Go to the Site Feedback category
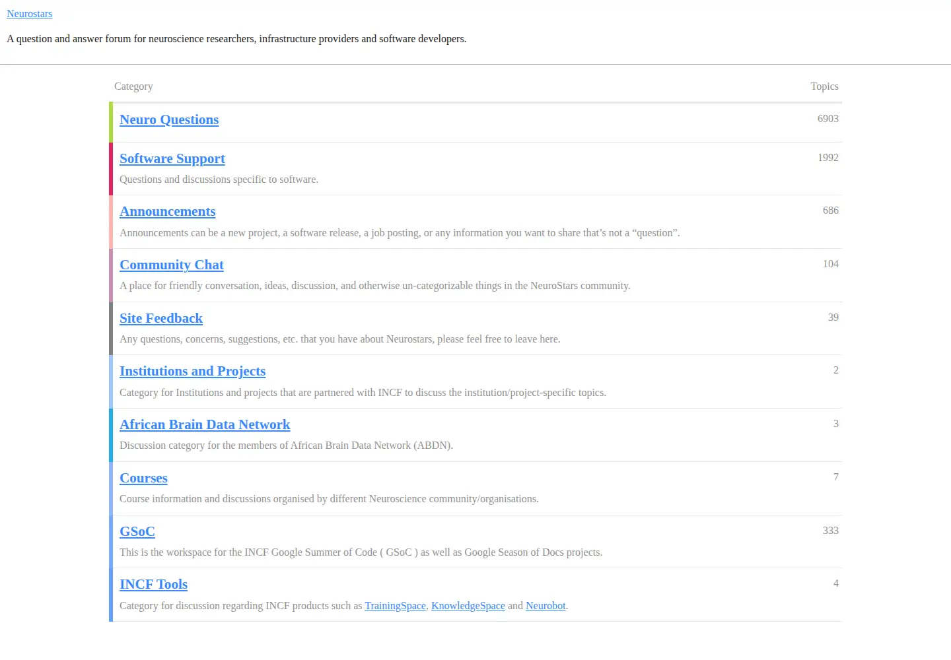Screen dimensions: 951x660 (x=161, y=318)
